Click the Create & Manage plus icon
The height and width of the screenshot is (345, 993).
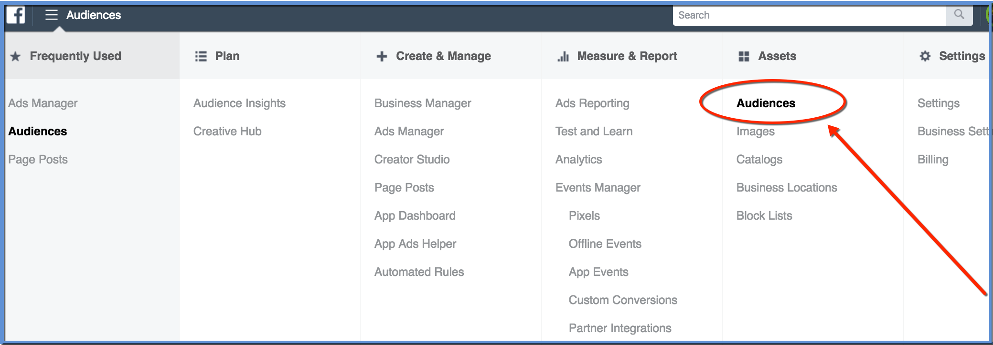(x=382, y=57)
